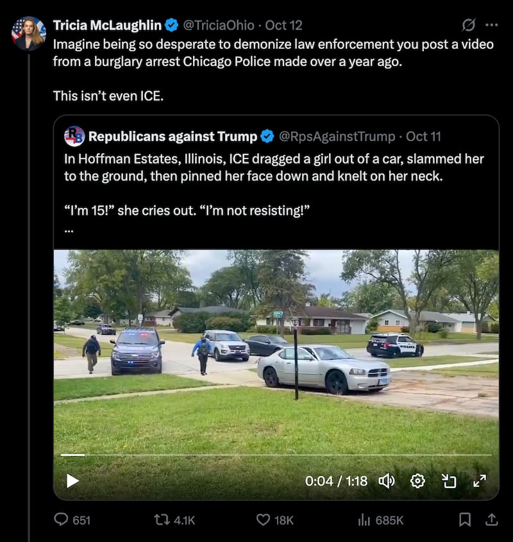Click the Grok icon on the tweet
The image size is (513, 542).
[469, 25]
